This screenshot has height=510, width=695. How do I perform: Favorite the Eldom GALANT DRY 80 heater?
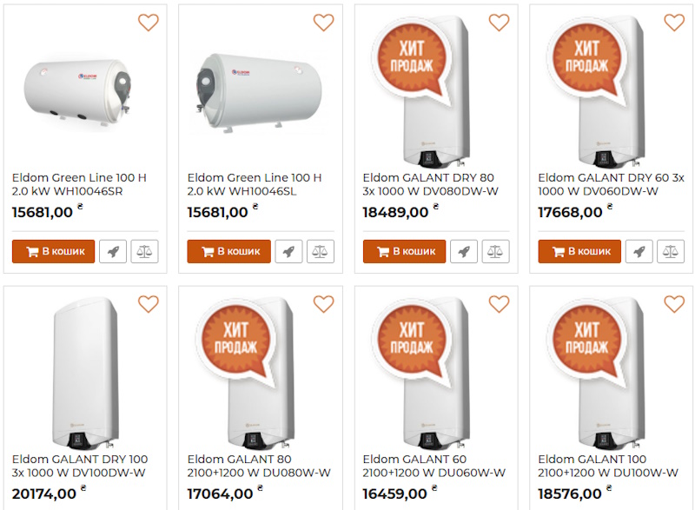click(x=499, y=23)
